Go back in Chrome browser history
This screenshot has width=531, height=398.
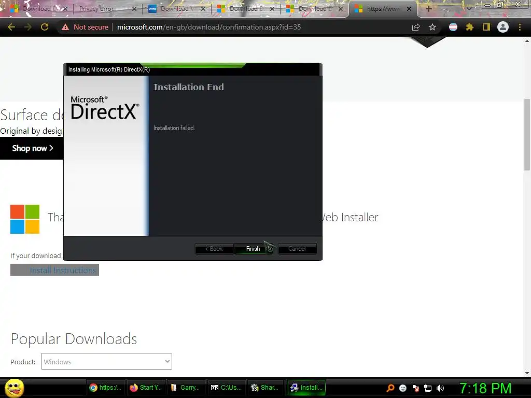11,27
